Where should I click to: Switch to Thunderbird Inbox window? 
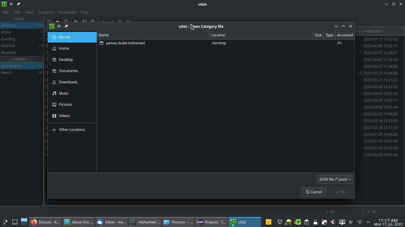tap(112, 222)
